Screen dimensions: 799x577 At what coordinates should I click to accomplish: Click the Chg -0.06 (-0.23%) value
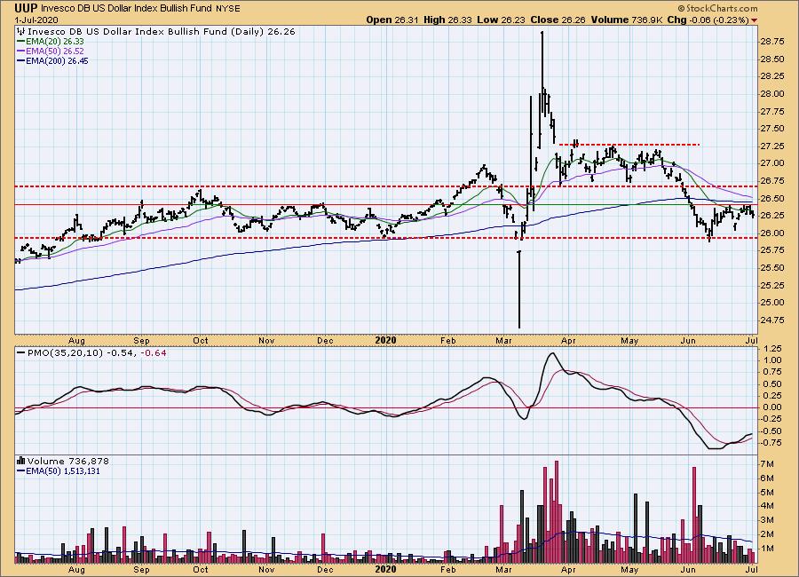tap(708, 20)
